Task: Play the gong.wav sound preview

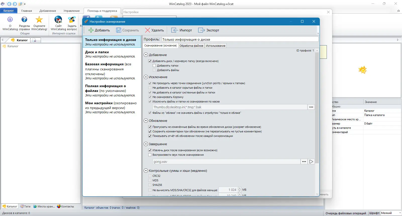Action: point(311,161)
